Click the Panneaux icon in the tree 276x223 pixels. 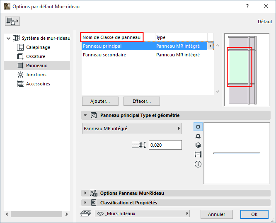click(x=20, y=65)
